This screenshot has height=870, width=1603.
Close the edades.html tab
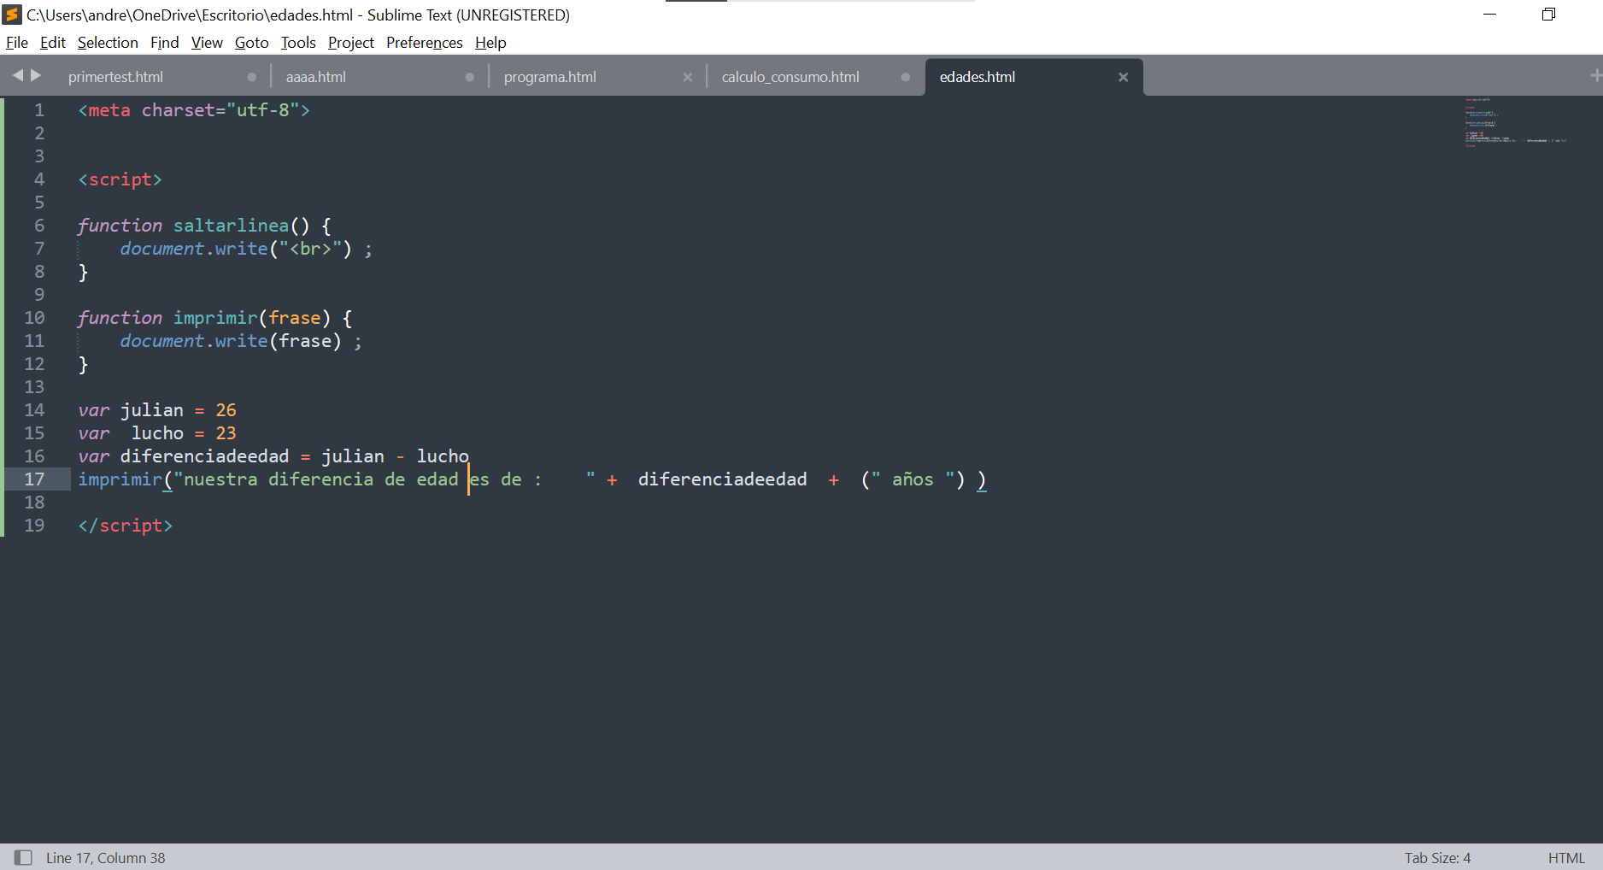(1123, 77)
